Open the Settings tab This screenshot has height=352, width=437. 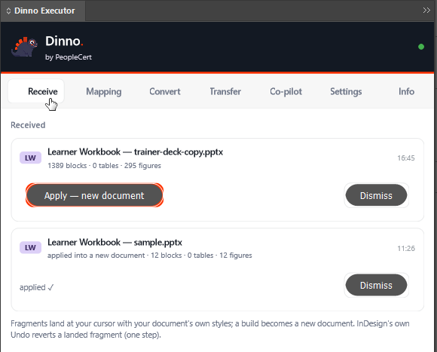346,91
